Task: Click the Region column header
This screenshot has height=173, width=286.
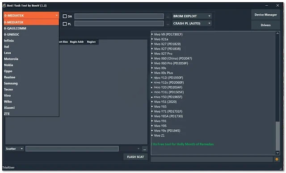Action: point(91,42)
